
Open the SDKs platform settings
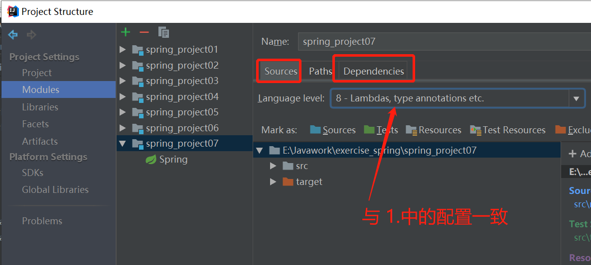pos(32,173)
